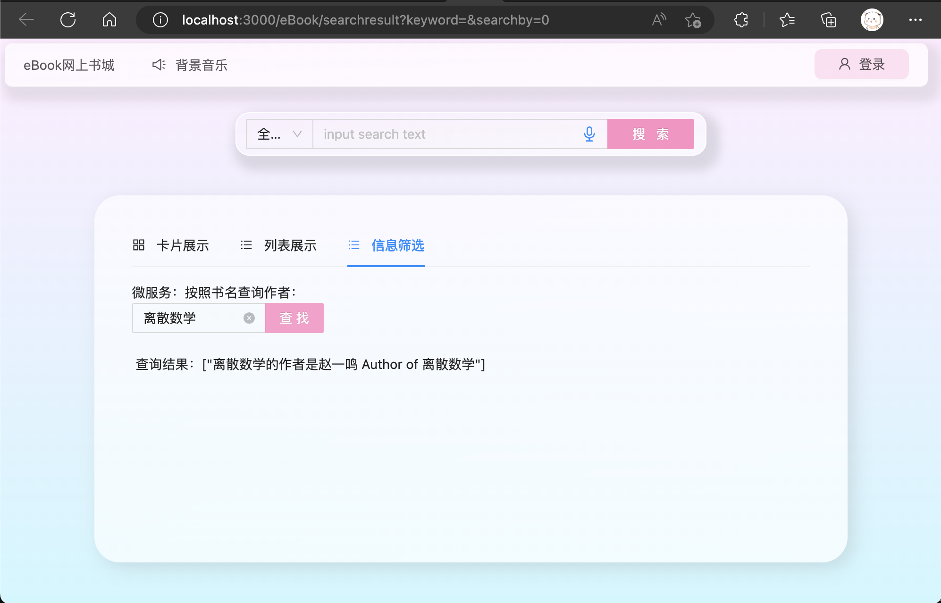941x603 pixels.
Task: Click inside the input search text field
Action: click(x=448, y=134)
